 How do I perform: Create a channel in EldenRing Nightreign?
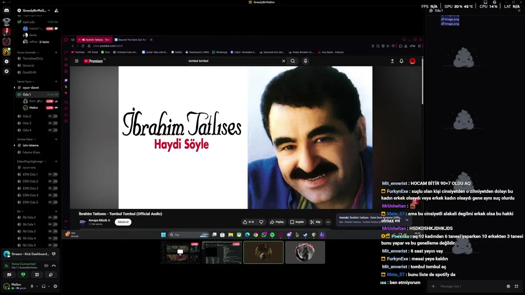(x=56, y=161)
